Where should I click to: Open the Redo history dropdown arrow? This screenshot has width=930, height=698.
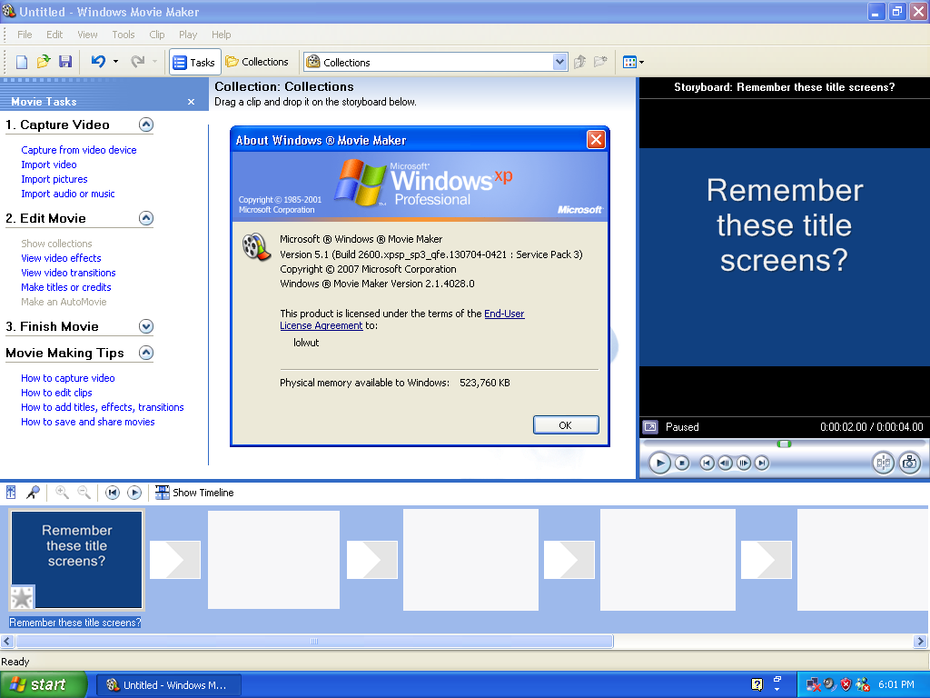point(154,62)
